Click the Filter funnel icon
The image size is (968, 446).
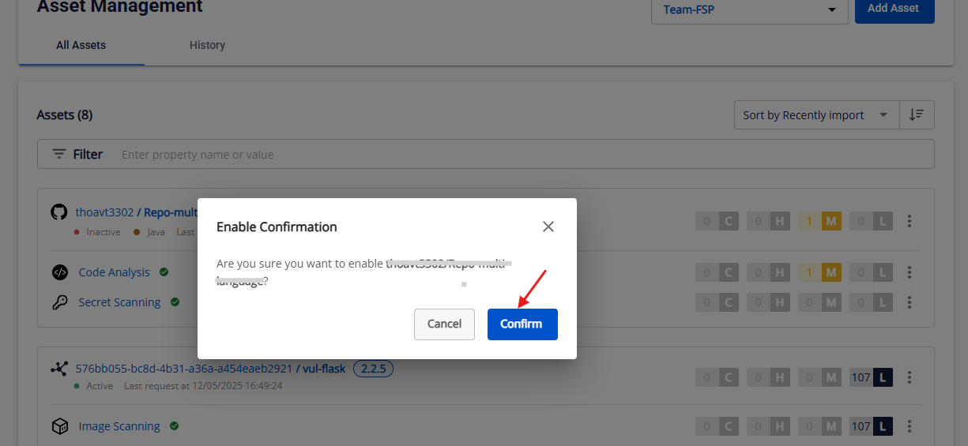(x=59, y=154)
